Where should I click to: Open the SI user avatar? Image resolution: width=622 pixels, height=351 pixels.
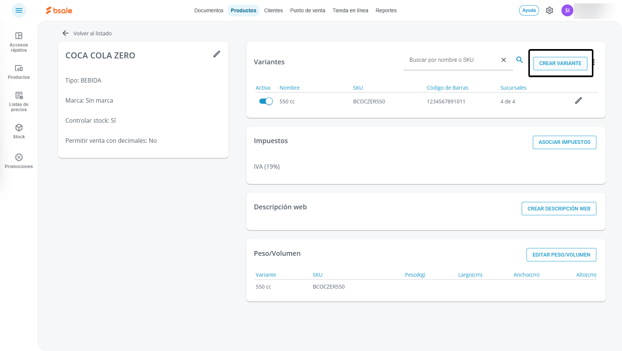tap(567, 10)
